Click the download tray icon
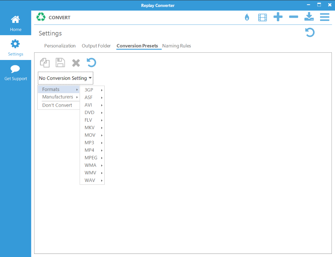The image size is (335, 257). [309, 16]
